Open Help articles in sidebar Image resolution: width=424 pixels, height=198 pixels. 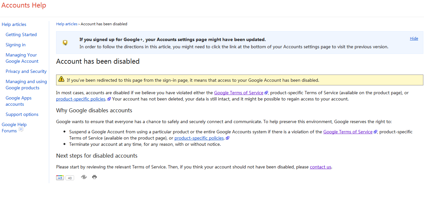(x=14, y=24)
